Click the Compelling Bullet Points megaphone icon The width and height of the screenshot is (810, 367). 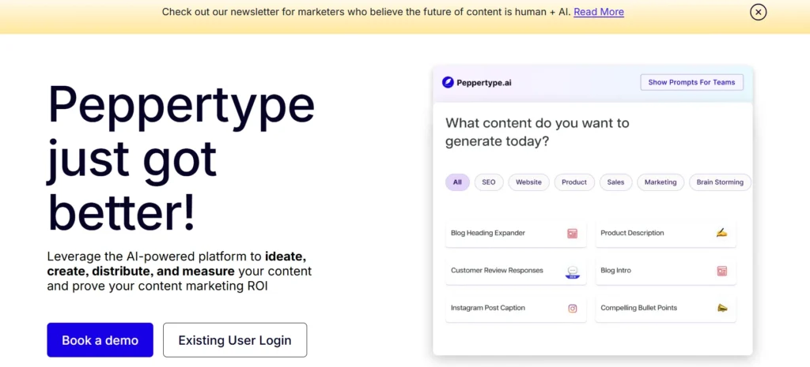[x=722, y=309]
